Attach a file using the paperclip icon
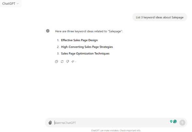This screenshot has height=132, width=192. click(50, 123)
